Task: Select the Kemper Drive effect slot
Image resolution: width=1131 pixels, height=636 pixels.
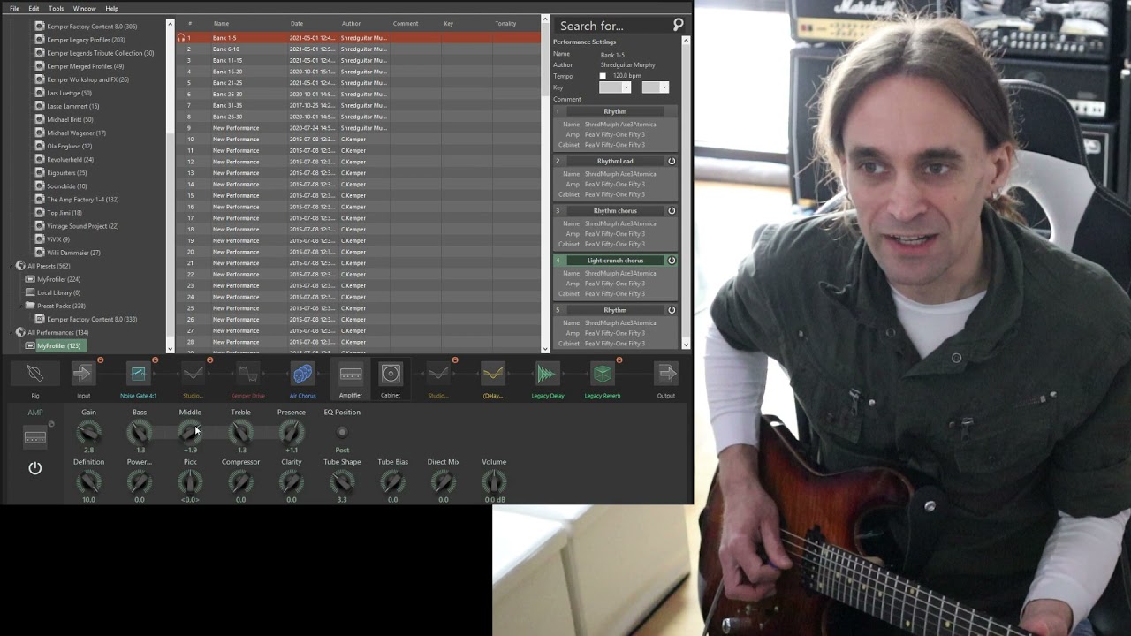Action: 247,374
